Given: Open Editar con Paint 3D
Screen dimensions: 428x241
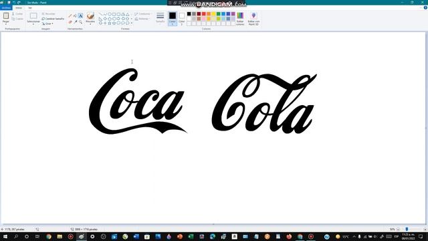Looking at the screenshot, I should (253, 19).
